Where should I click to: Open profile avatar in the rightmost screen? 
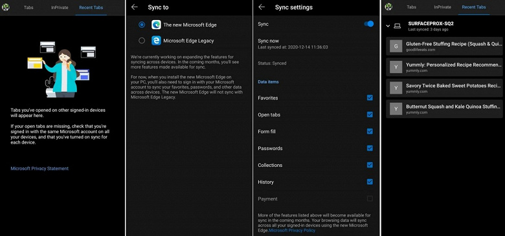(388, 6)
